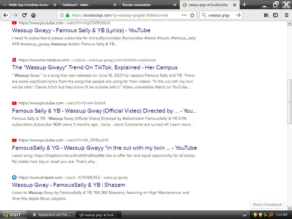Close the fhscript.com/webdav tab

coord(175,5)
